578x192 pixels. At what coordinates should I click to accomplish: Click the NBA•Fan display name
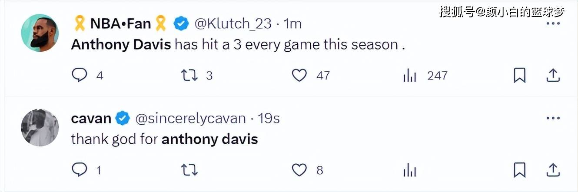[120, 24]
